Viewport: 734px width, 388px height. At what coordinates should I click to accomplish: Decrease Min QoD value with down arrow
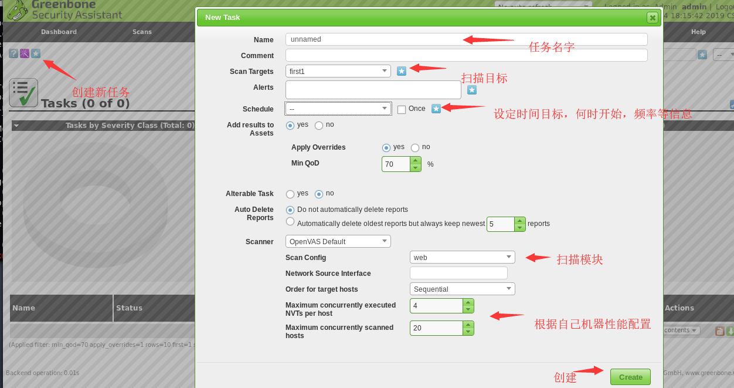416,168
